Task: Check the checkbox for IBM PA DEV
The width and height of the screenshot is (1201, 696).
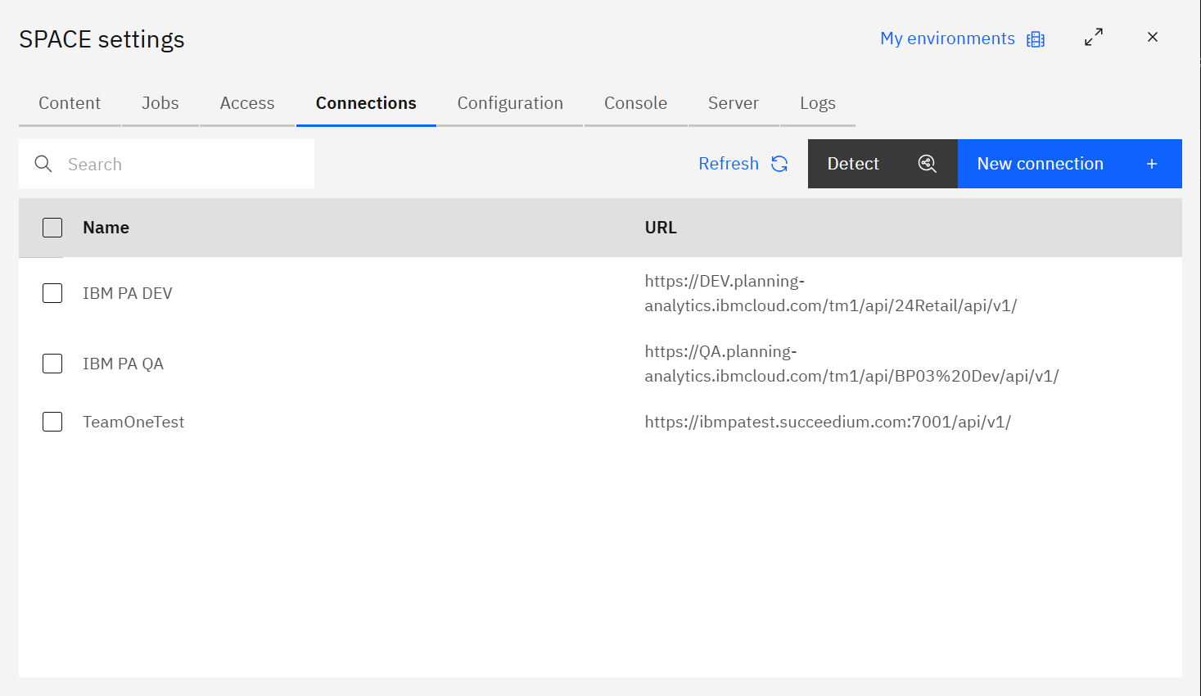Action: [52, 292]
